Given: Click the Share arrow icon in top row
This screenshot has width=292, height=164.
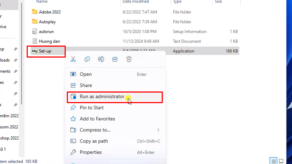Looking at the screenshot, I should click(x=115, y=59).
